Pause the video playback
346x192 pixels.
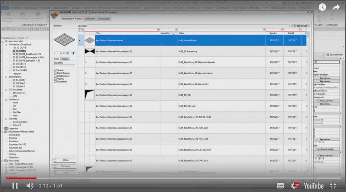15,186
